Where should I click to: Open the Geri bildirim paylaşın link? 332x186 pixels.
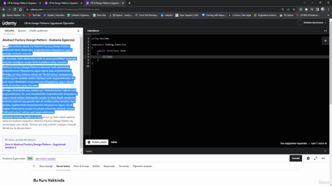coord(46,159)
